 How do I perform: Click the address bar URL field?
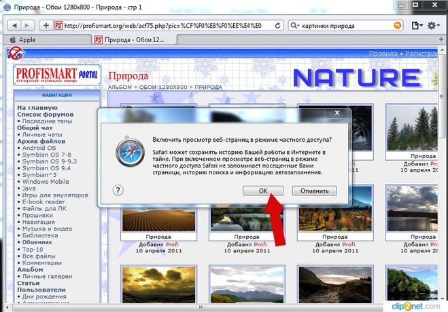point(165,26)
